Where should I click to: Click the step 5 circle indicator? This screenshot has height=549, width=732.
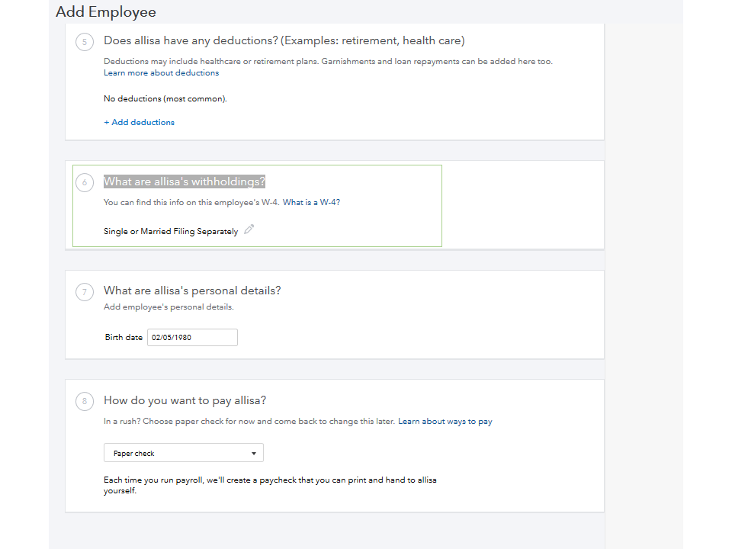click(x=85, y=41)
